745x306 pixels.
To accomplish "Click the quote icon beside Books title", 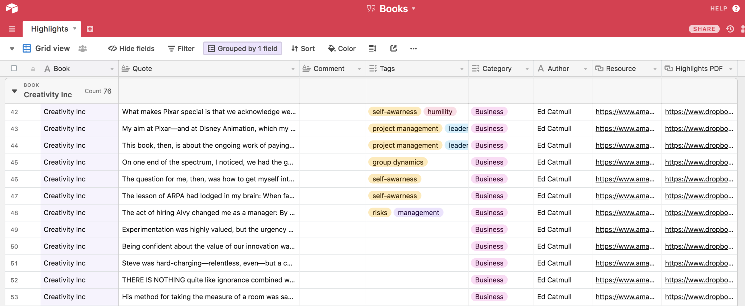I will (371, 8).
